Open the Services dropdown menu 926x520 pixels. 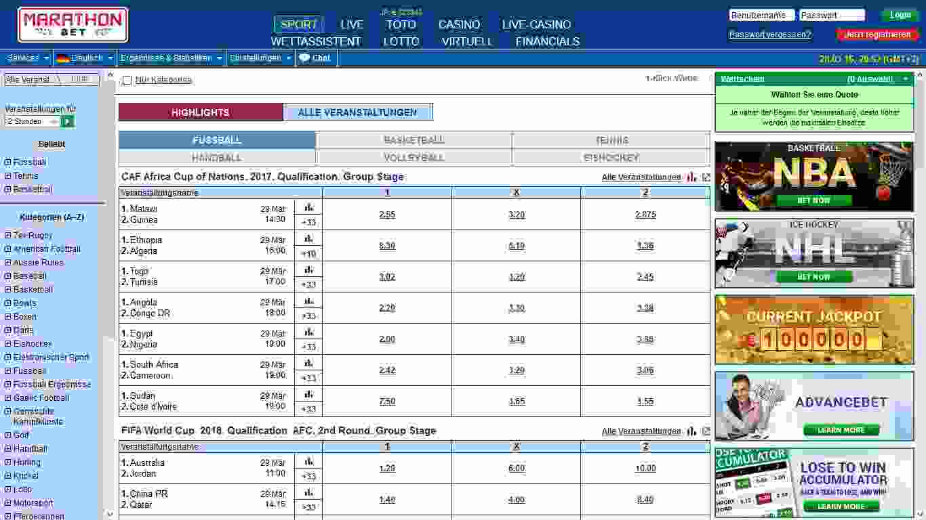(x=28, y=58)
